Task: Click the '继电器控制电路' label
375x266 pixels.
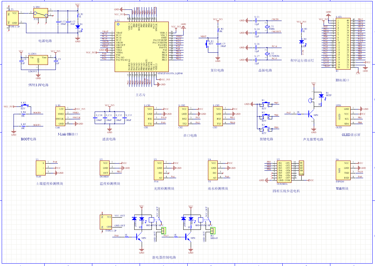Action: click(164, 258)
